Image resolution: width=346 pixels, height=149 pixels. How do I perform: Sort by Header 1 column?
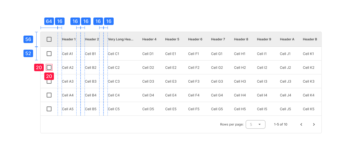[x=69, y=39]
